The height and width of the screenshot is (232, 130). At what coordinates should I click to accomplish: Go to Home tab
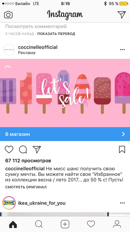pos(13,224)
